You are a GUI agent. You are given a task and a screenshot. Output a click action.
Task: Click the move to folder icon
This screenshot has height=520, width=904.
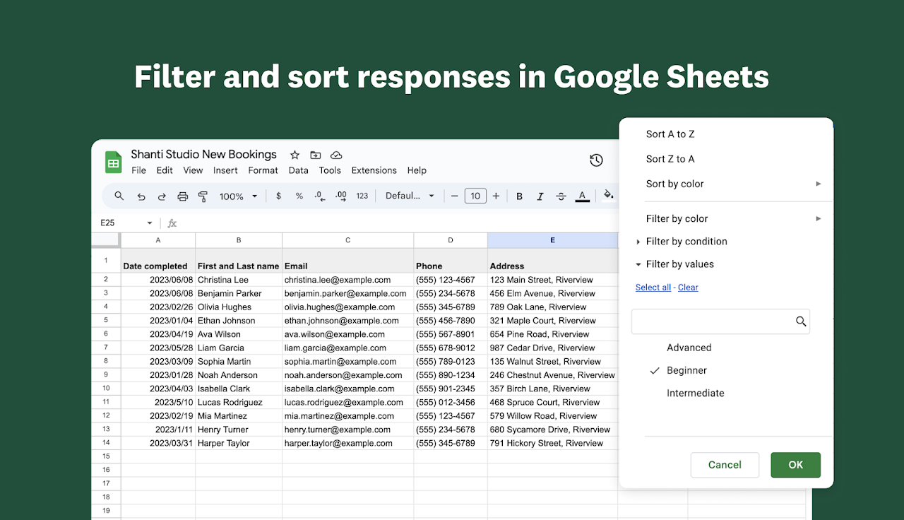click(x=315, y=155)
